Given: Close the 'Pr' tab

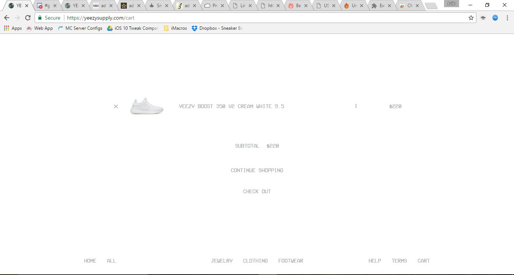Looking at the screenshot, I should 223,6.
